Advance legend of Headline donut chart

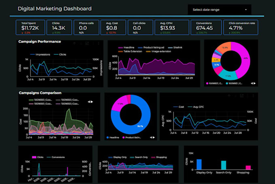(x=154, y=138)
